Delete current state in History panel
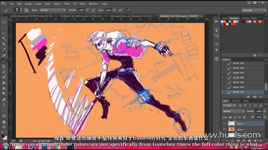Viewport: 268px width, 150px height. coord(261,97)
